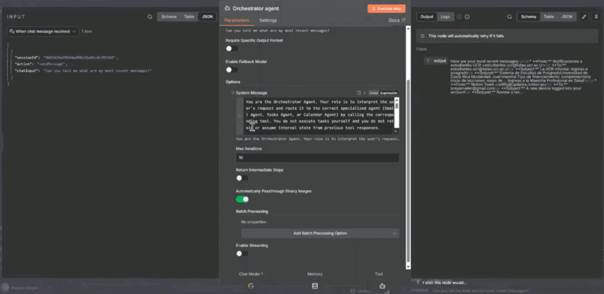The image size is (604, 294).
Task: Click the Execute step button
Action: (386, 8)
